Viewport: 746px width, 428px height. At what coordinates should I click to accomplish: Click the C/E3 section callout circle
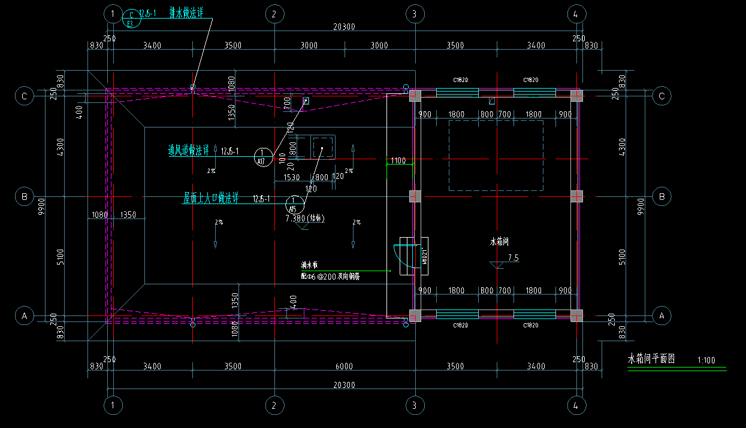(x=131, y=19)
